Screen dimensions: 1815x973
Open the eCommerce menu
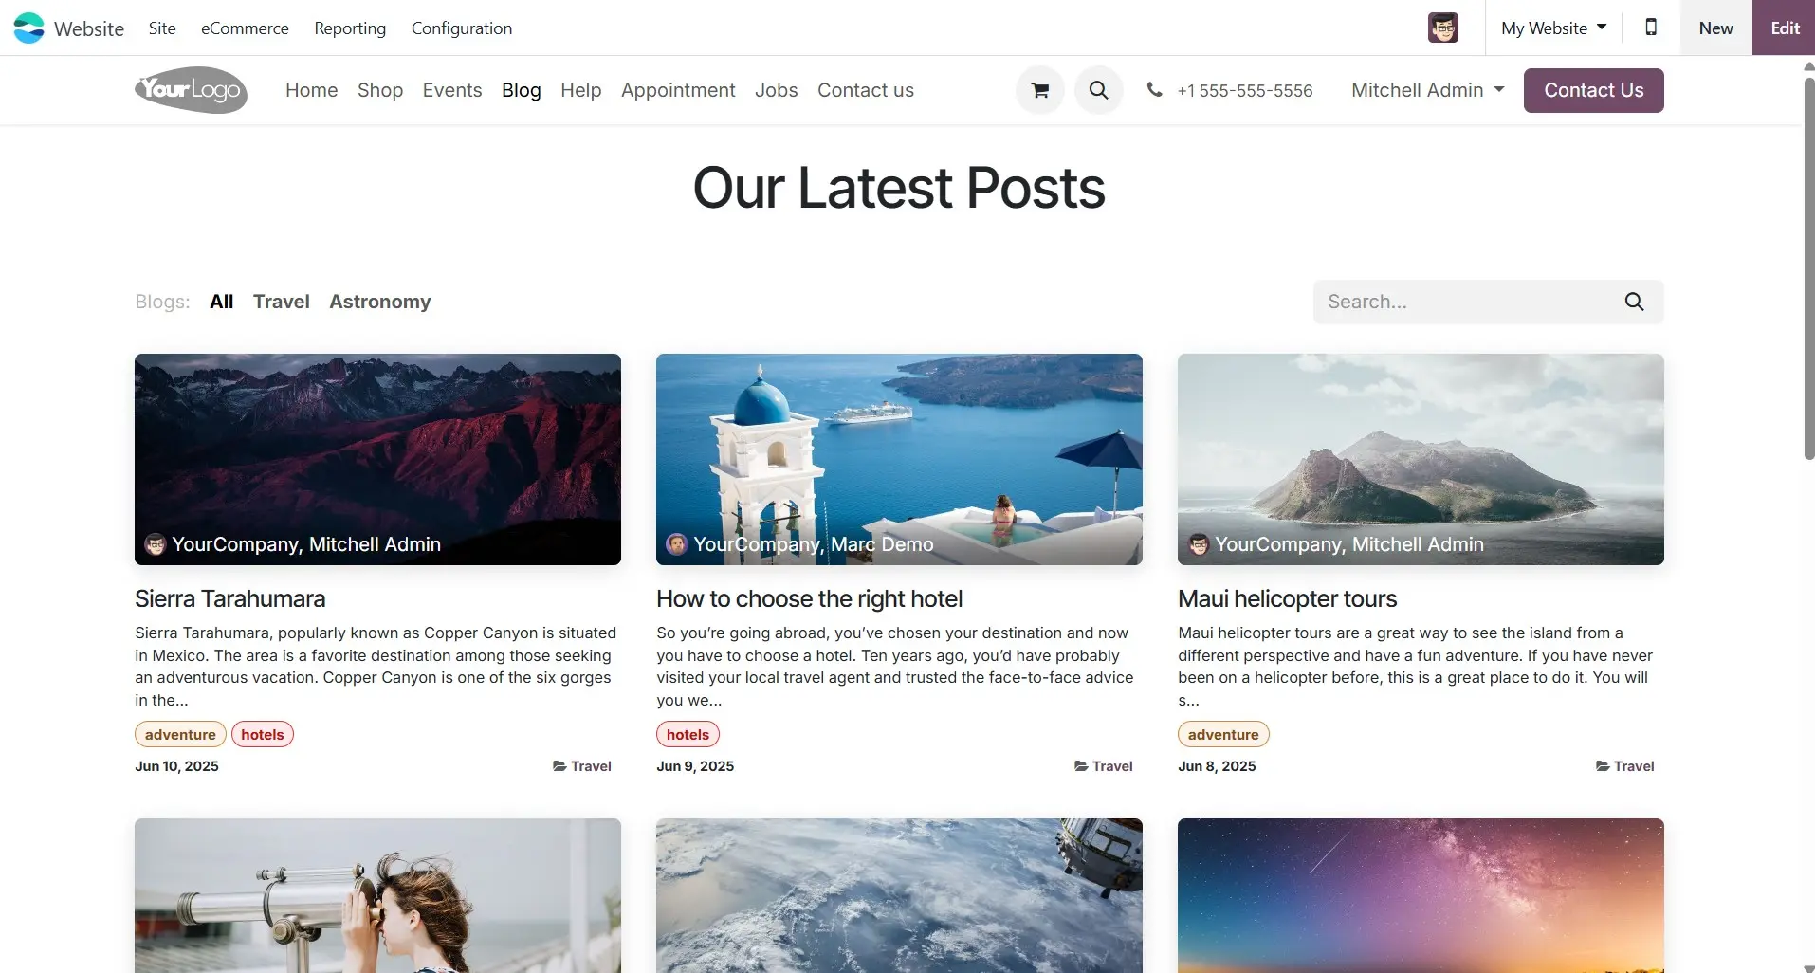coord(245,28)
